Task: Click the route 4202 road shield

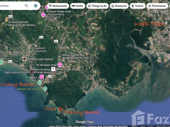Action: point(41,37)
